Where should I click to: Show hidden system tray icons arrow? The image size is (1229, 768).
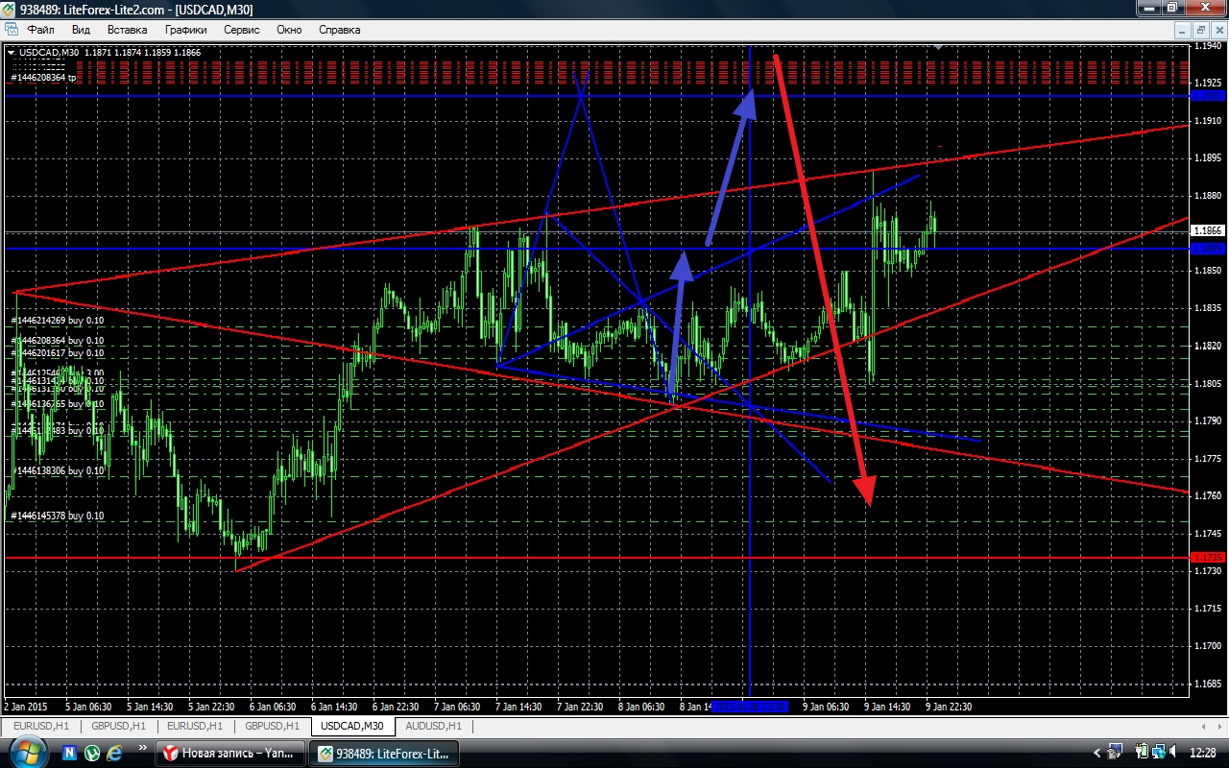click(x=1097, y=752)
